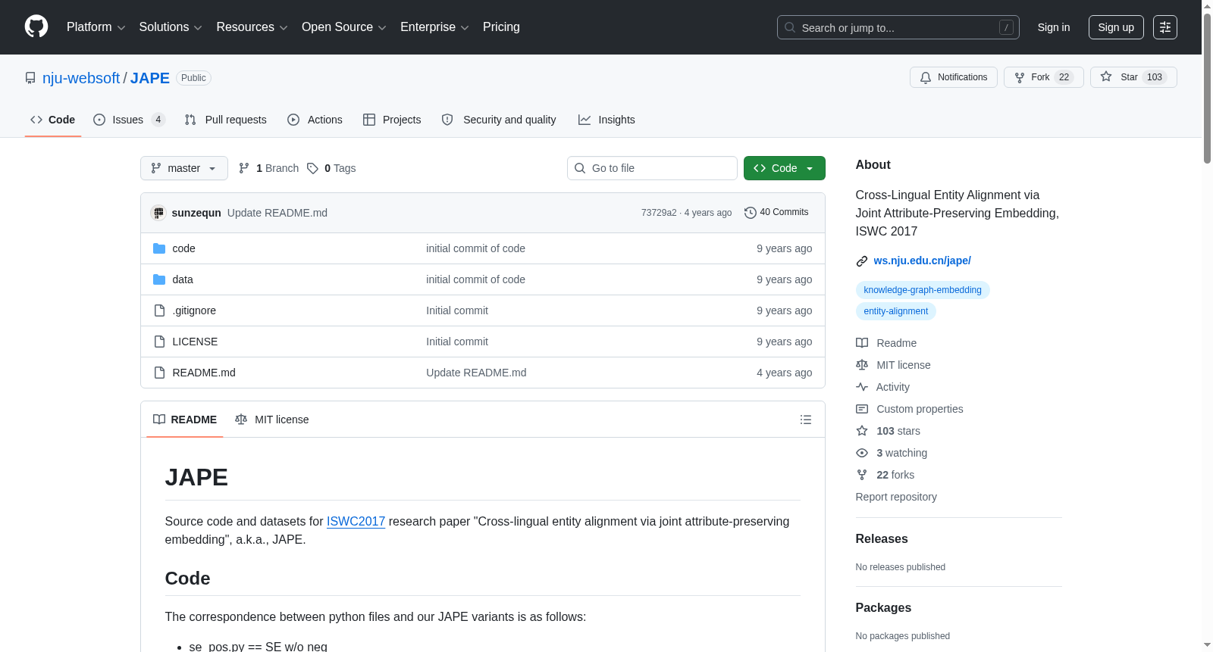
Task: Click the pulse icon beside Activity
Action: [862, 387]
